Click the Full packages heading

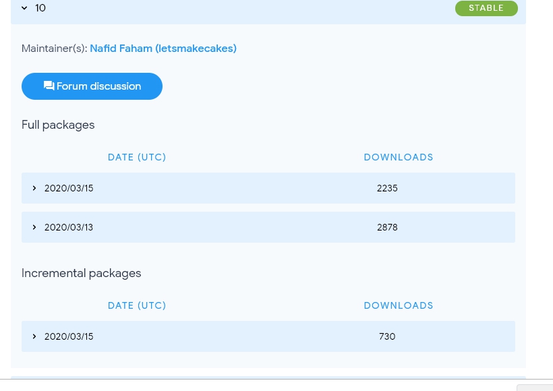click(58, 125)
